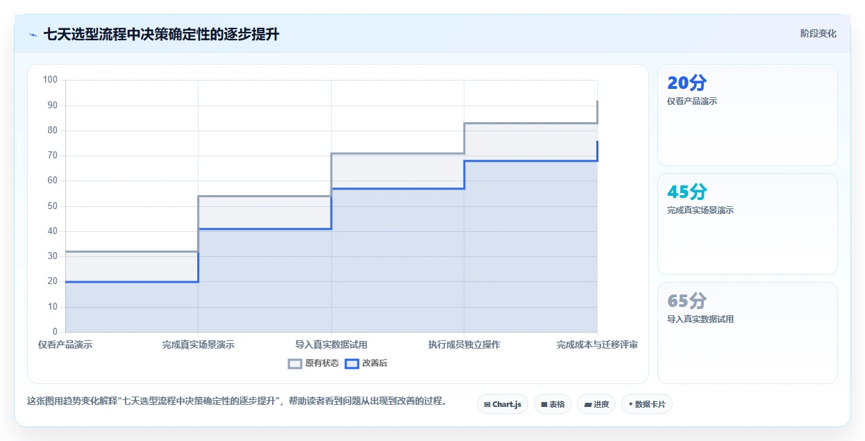Click the 仅看产品演示 caption in 20分 card

click(692, 101)
